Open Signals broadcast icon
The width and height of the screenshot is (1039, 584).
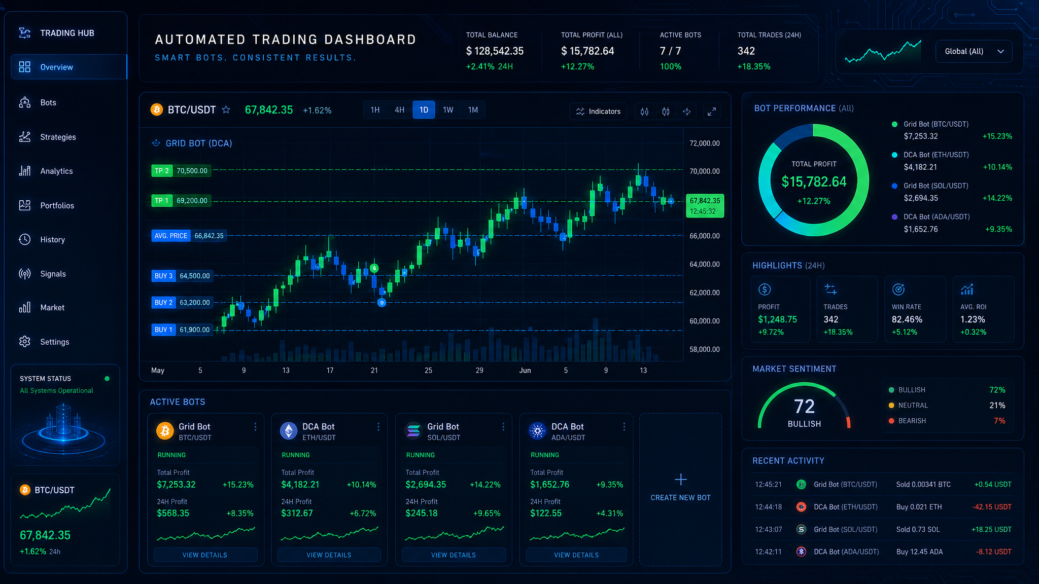[x=25, y=274]
